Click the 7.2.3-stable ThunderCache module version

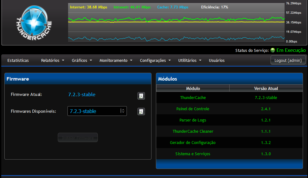(x=266, y=97)
